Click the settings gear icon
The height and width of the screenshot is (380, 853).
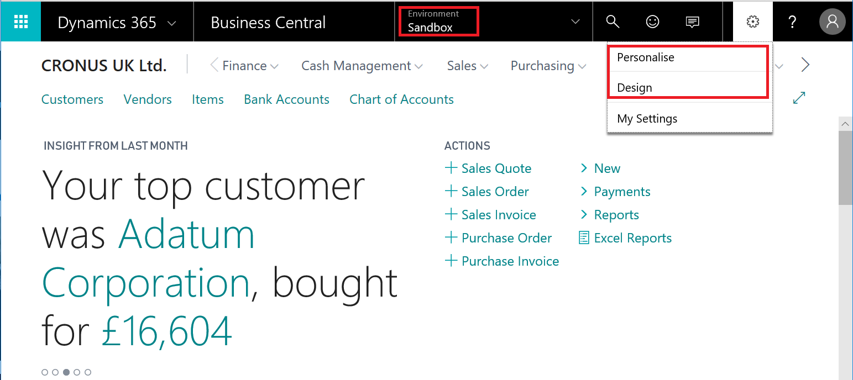(x=752, y=22)
